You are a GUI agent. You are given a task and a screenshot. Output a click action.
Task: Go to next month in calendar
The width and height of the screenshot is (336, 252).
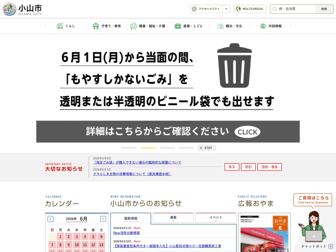click(x=103, y=219)
